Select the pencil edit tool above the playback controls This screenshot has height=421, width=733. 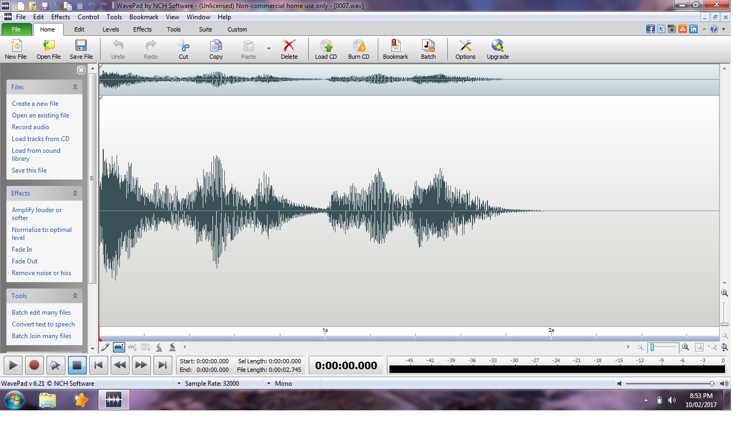105,347
